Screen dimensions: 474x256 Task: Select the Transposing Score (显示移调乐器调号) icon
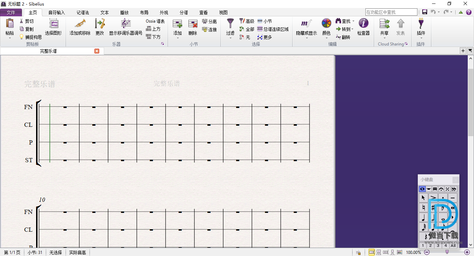(126, 24)
